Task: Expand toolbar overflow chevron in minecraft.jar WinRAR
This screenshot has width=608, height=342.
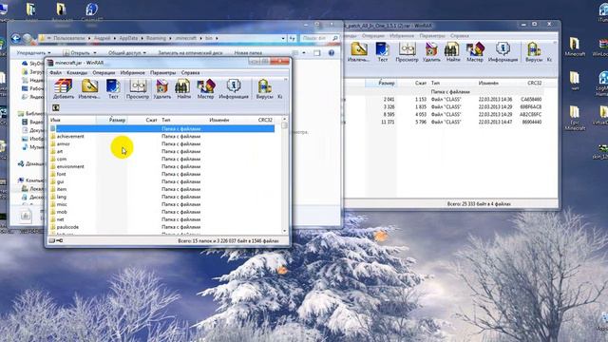Action: tap(286, 80)
